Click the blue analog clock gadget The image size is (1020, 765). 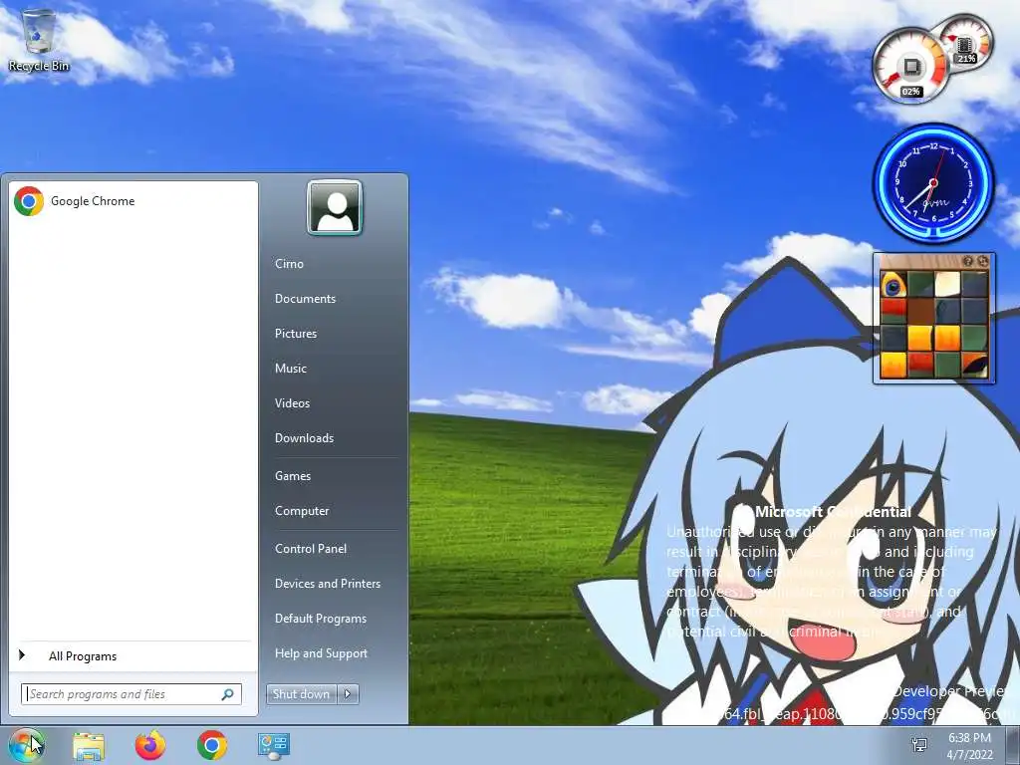pos(933,183)
